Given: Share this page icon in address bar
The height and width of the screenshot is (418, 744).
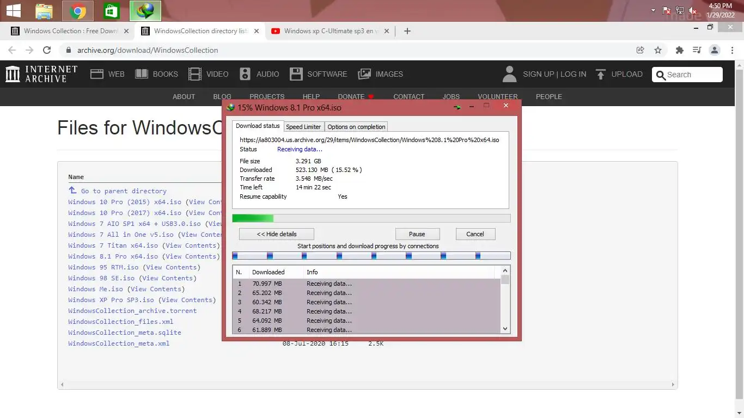Looking at the screenshot, I should coord(641,50).
